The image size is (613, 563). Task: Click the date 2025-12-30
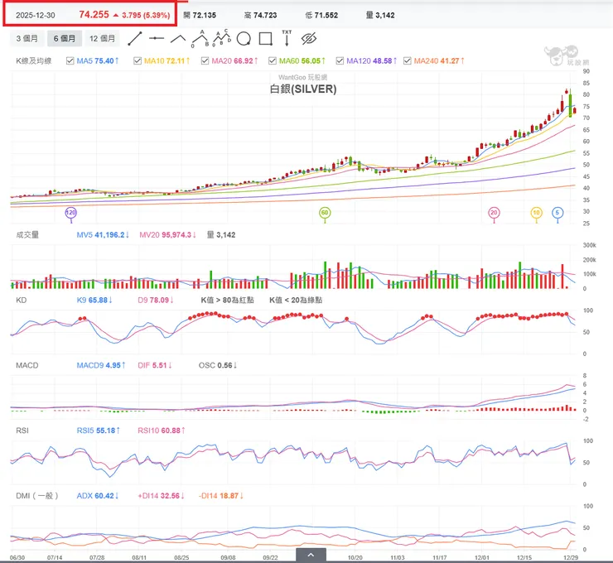pyautogui.click(x=35, y=15)
